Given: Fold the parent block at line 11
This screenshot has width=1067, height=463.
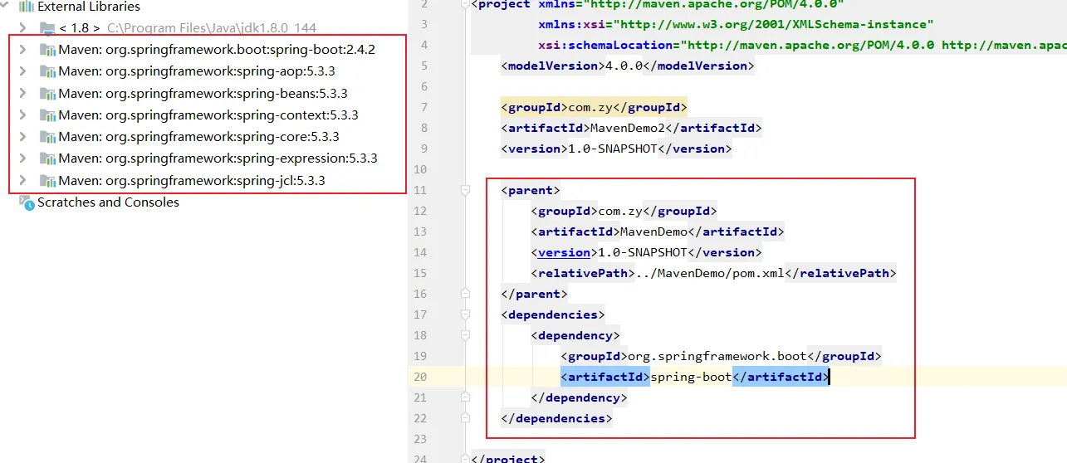Looking at the screenshot, I should [466, 190].
